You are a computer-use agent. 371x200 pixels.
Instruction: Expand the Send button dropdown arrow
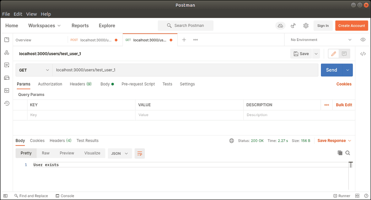pyautogui.click(x=348, y=70)
